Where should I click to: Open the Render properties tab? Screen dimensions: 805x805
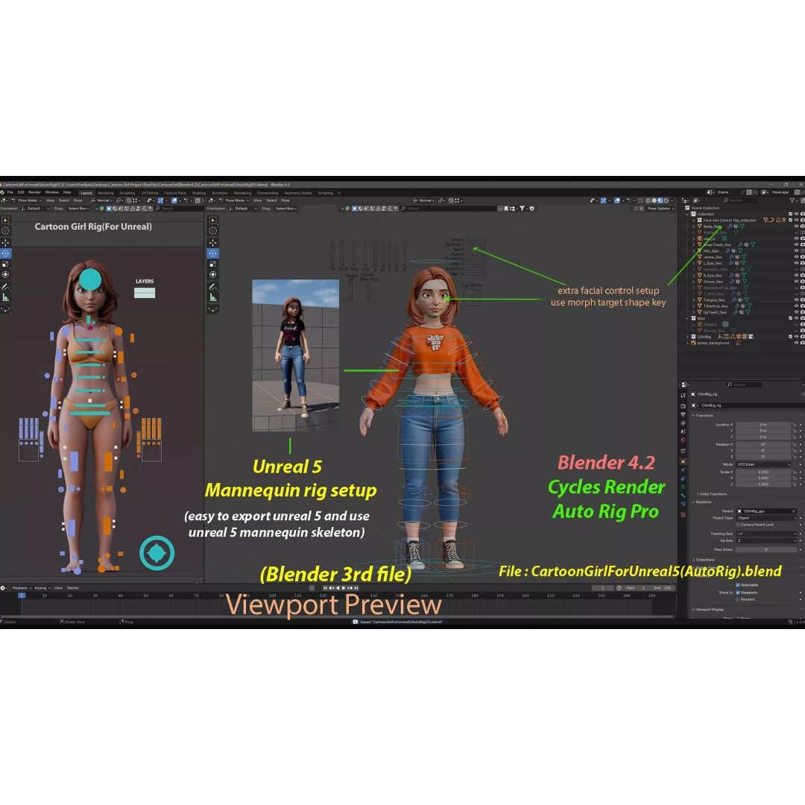(683, 406)
